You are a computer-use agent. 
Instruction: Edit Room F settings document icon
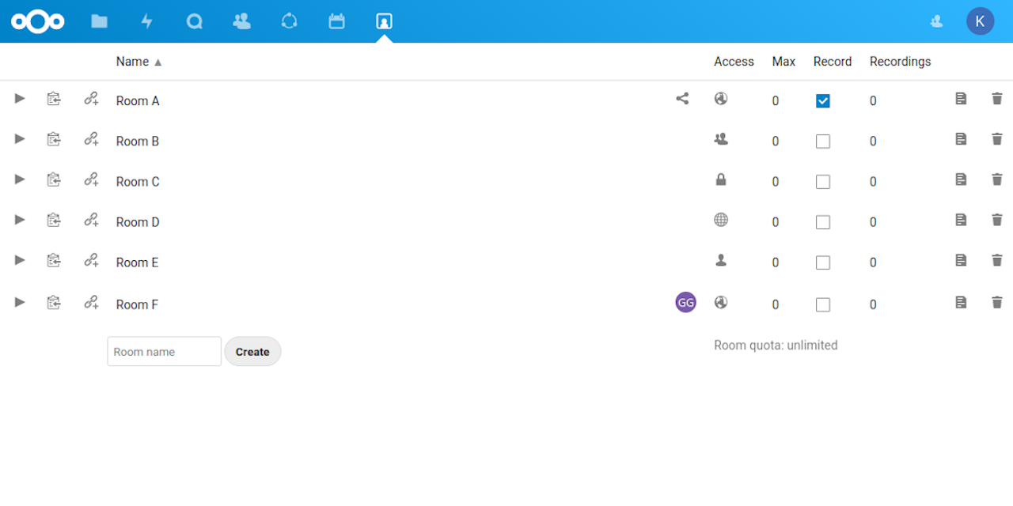pyautogui.click(x=961, y=302)
